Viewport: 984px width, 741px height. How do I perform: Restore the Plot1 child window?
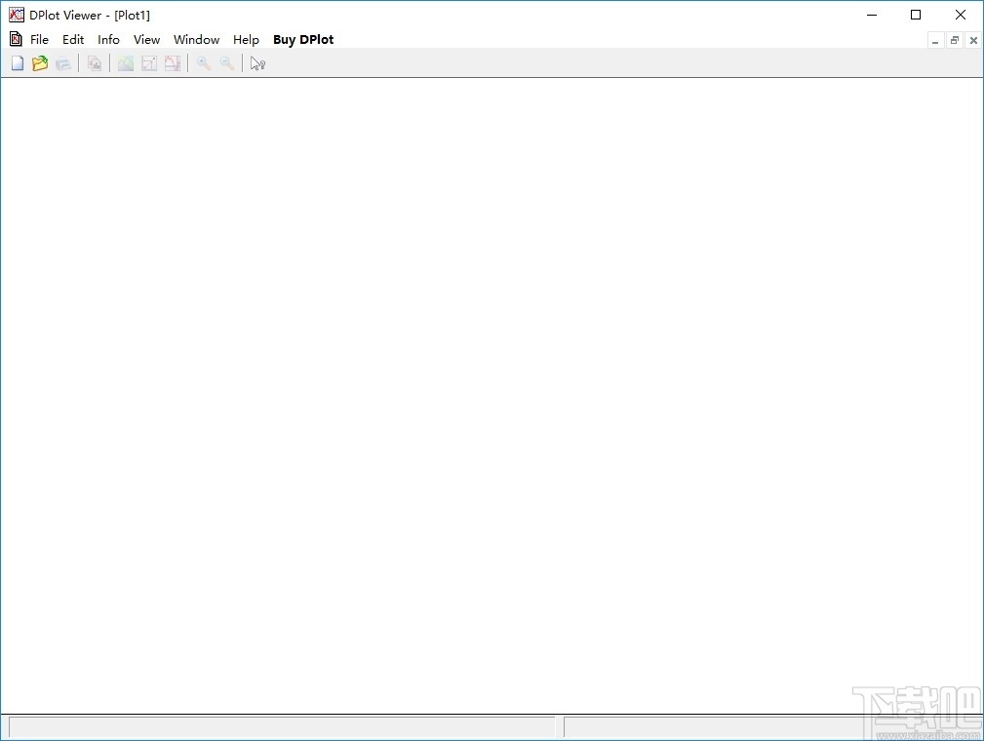click(954, 40)
